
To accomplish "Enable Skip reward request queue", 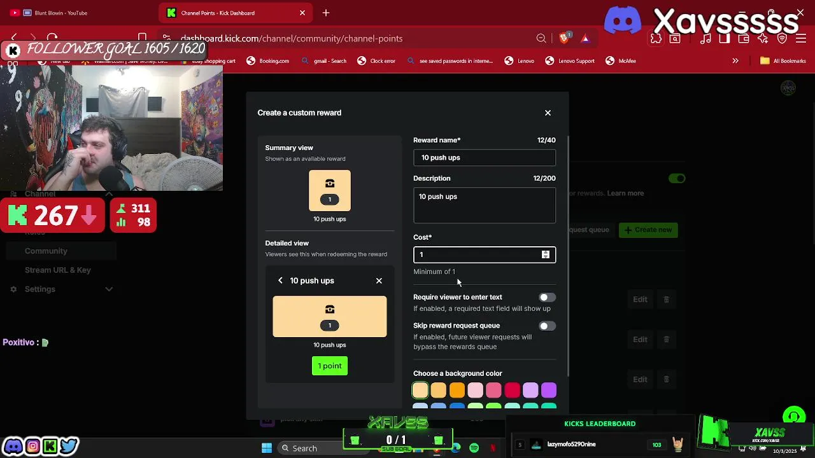I will [547, 326].
